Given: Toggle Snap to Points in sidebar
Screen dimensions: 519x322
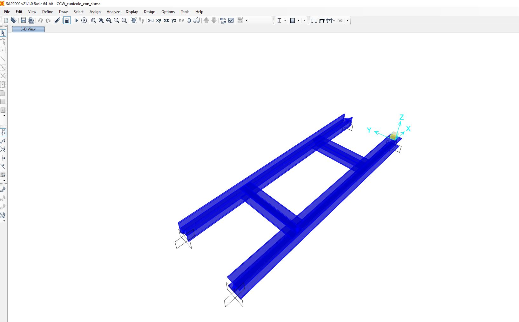Looking at the screenshot, I should [x=3, y=132].
